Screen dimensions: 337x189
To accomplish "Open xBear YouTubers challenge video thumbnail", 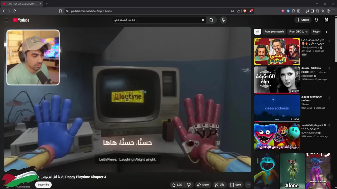I will [277, 51].
